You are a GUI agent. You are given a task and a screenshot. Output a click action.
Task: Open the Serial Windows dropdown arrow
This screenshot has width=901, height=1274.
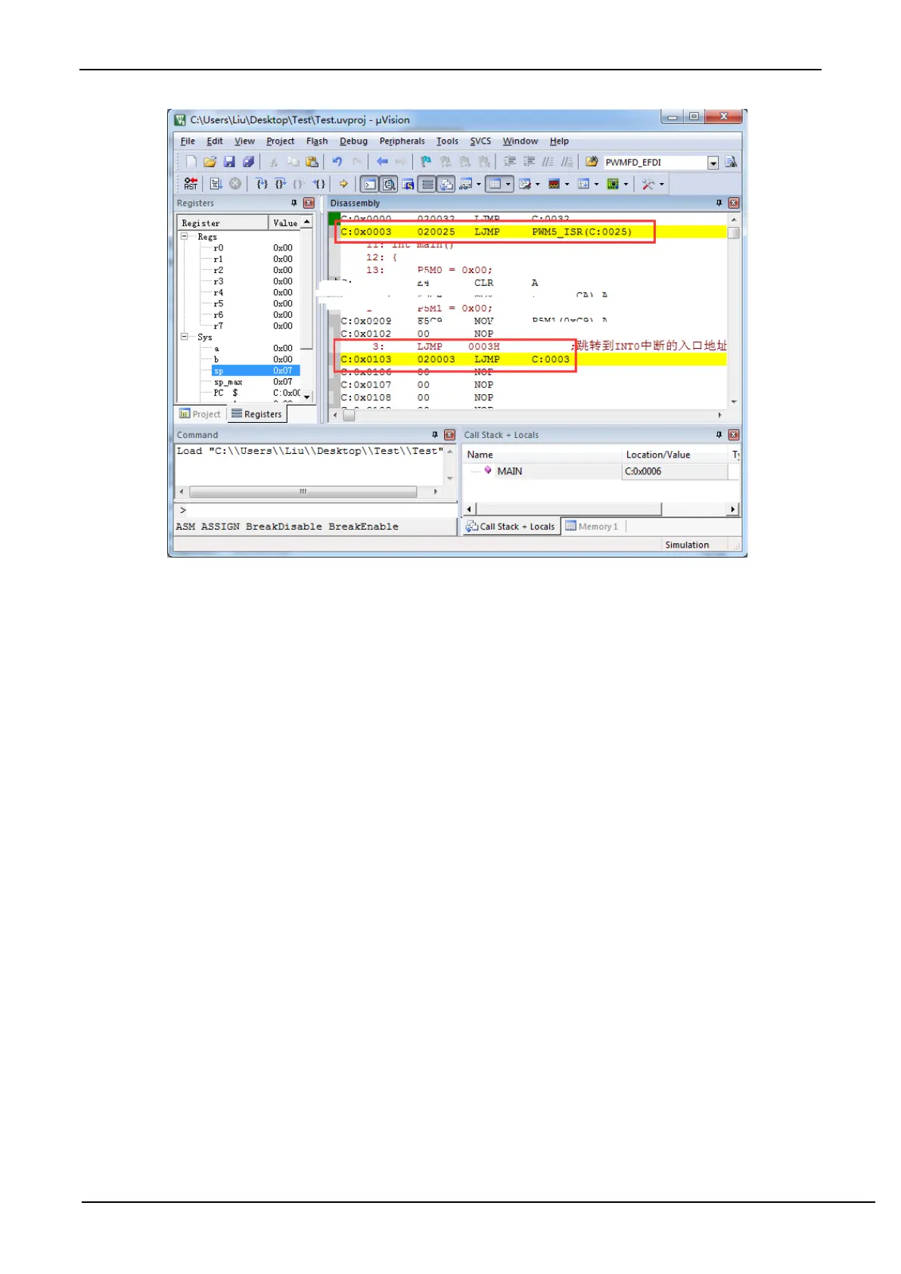pyautogui.click(x=538, y=184)
